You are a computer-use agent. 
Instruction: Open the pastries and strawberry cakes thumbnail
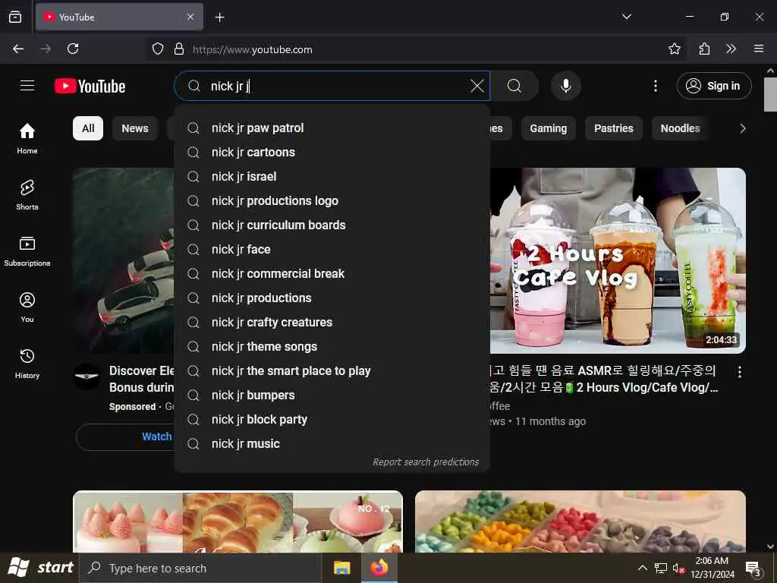coord(238,522)
